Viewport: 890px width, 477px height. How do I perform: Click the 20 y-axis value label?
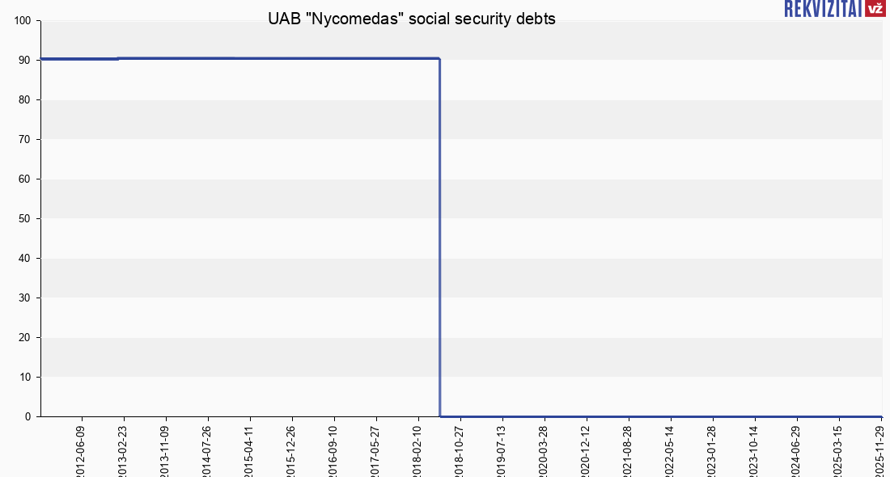25,338
